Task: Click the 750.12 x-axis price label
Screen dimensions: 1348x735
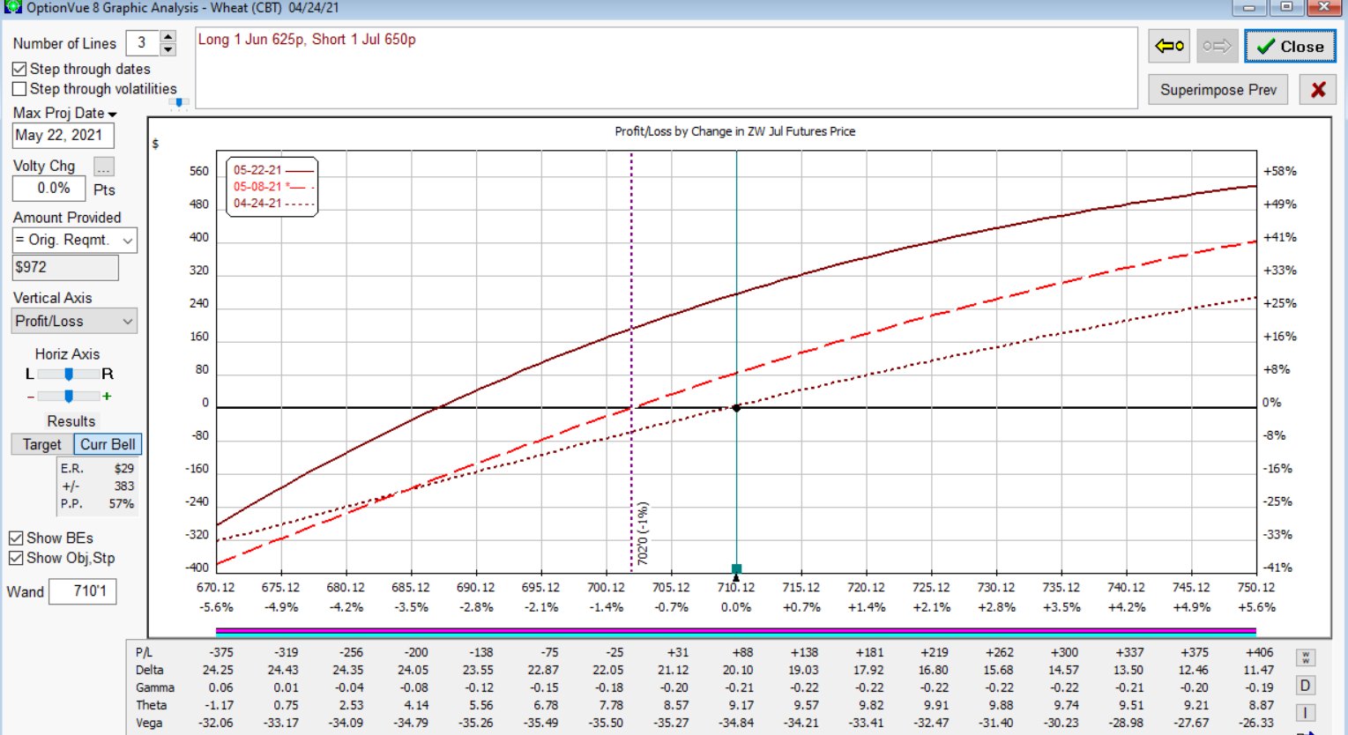Action: 1256,587
